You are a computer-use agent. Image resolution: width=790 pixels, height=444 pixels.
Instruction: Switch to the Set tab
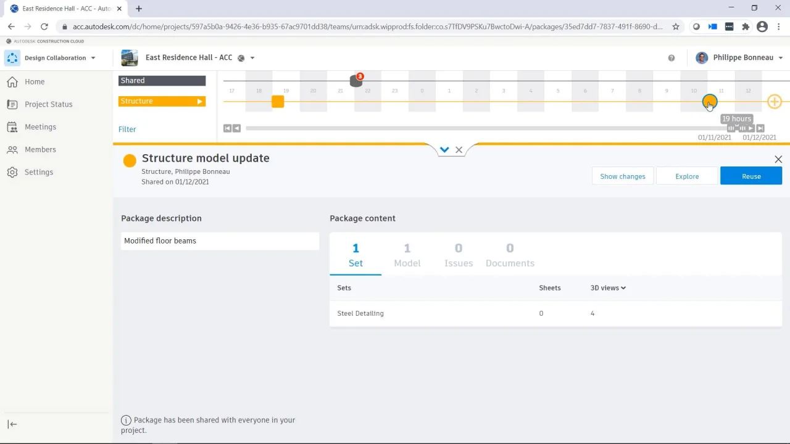[355, 255]
